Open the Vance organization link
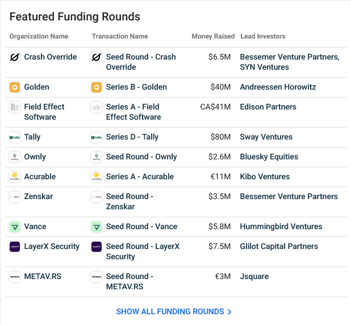351x325 pixels. pos(35,226)
